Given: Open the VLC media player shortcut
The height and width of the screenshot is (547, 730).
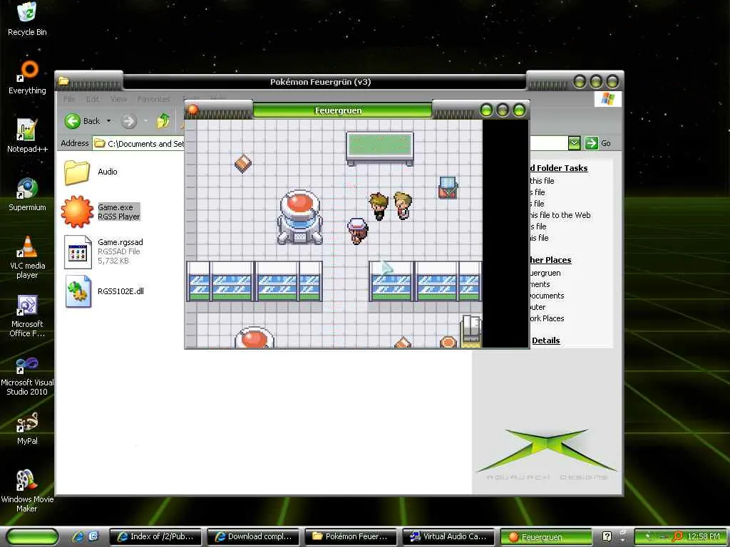Looking at the screenshot, I should click(27, 256).
